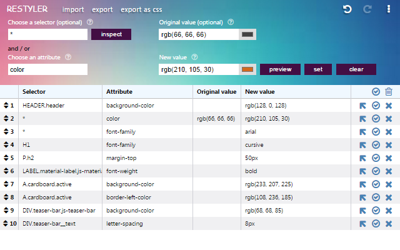Click reorder arrows for row 6
This screenshot has height=250, width=400.
tap(6, 171)
